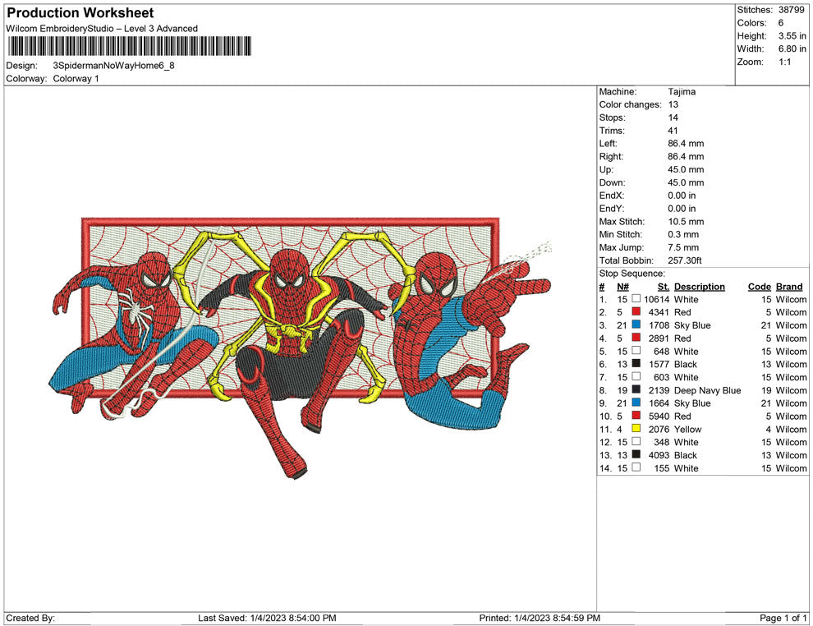Select black swatch in stop row 6

[636, 364]
